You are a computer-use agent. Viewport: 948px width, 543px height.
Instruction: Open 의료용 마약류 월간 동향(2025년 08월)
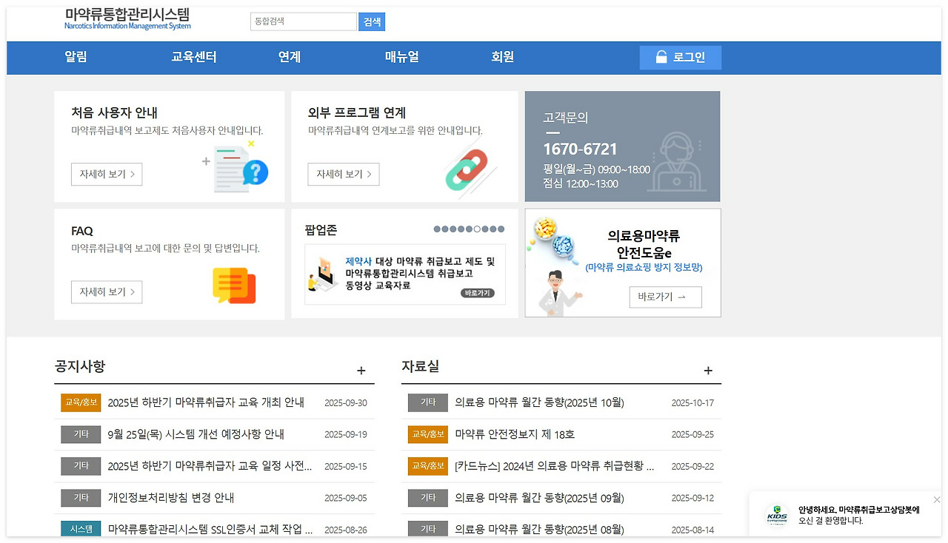(x=539, y=530)
